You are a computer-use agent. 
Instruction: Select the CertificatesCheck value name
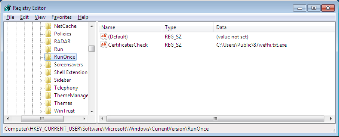pyautogui.click(x=128, y=45)
